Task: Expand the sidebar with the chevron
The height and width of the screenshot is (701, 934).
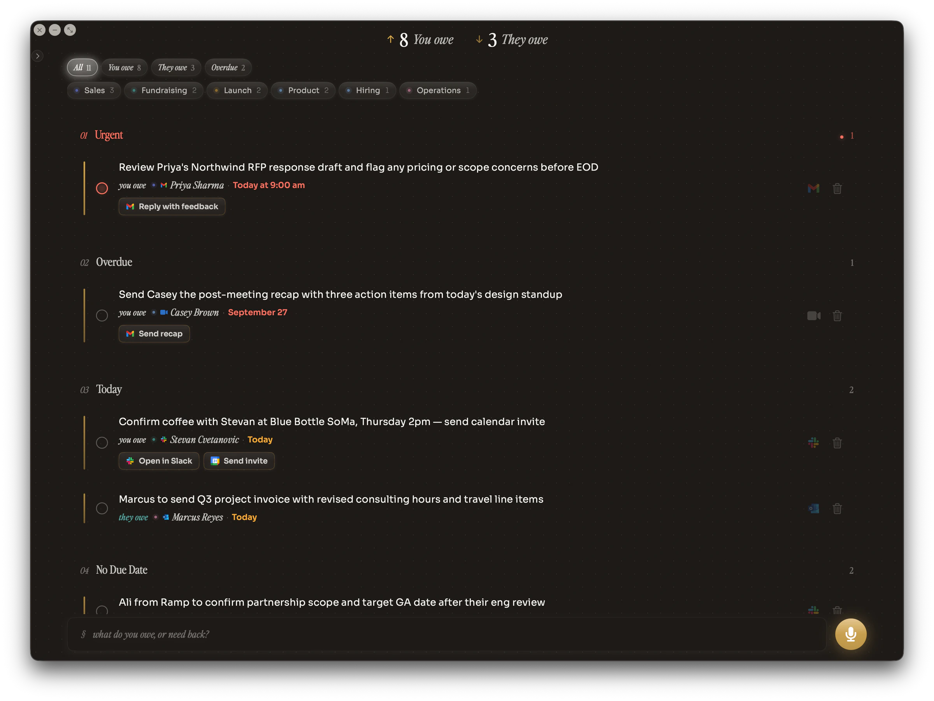Action: 38,56
